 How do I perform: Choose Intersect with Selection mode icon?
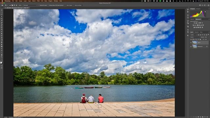point(16,5)
